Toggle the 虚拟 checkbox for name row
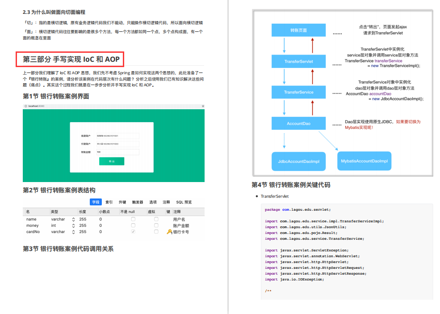Screen dimensions: 440x314 click(x=156, y=219)
